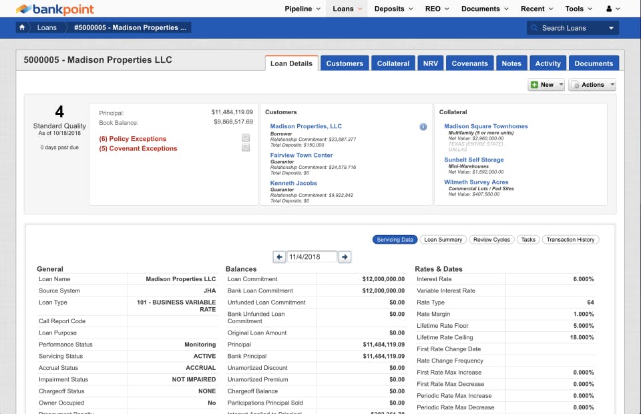Select the Review Cycles pill

tap(491, 240)
